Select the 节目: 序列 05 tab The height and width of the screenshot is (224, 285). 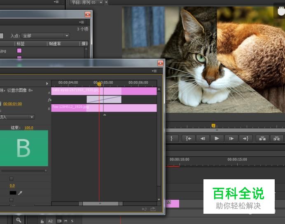[84, 2]
